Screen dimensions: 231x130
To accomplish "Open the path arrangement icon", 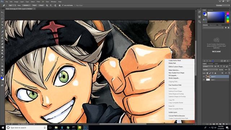I will pos(55,5).
